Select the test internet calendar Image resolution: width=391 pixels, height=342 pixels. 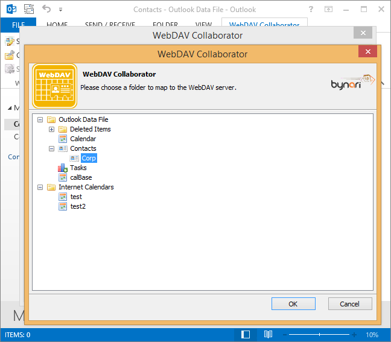pos(76,197)
